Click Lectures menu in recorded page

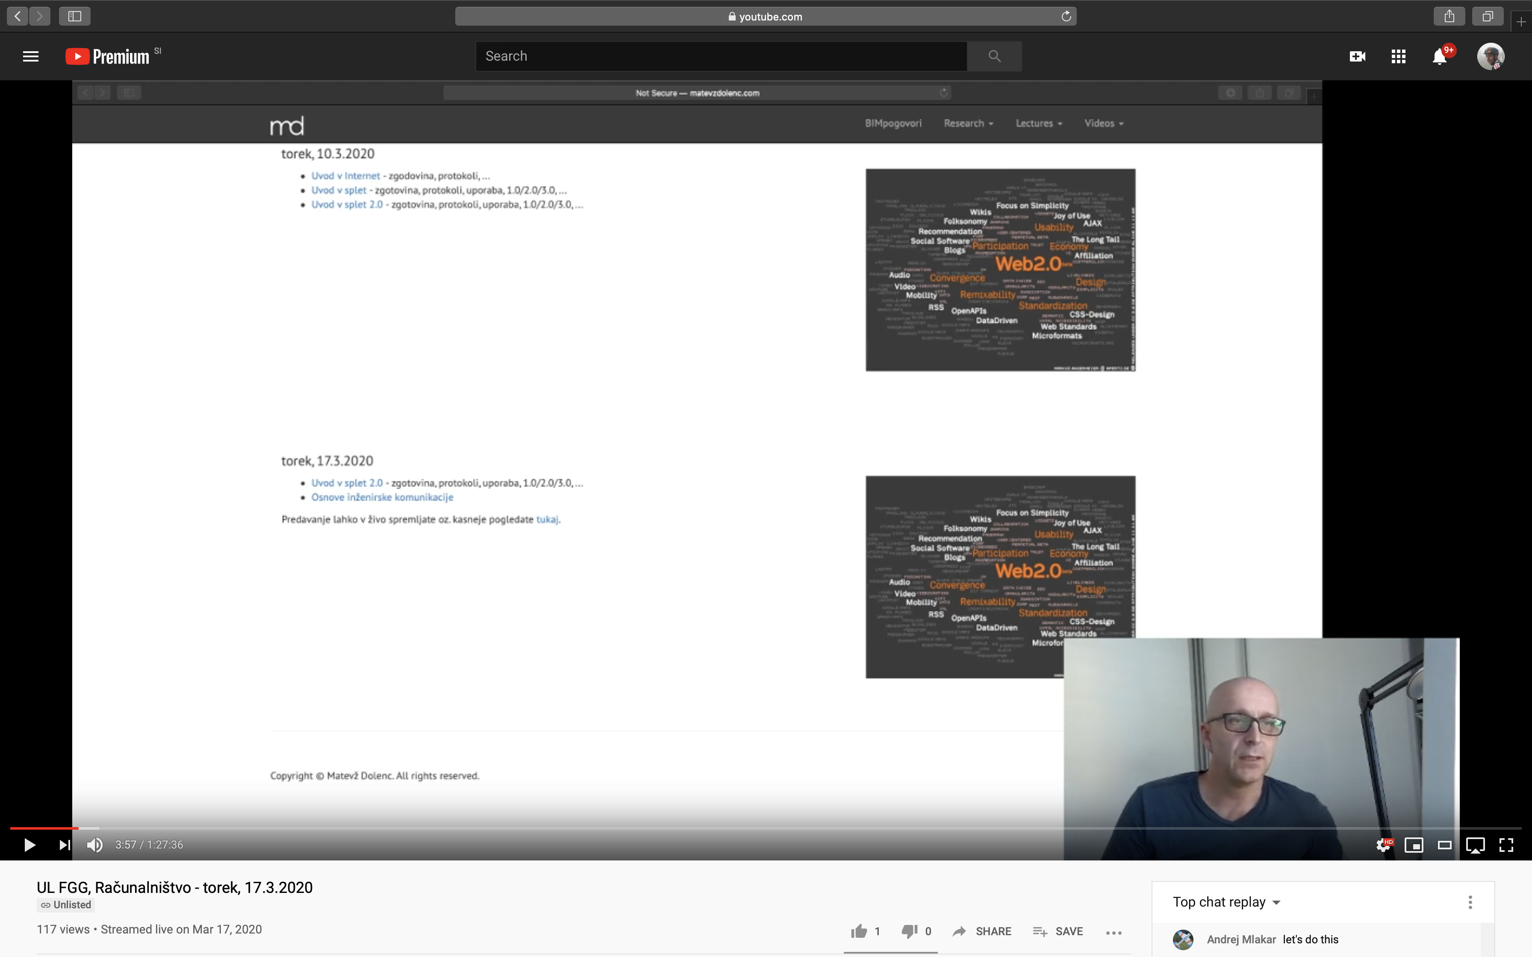click(1039, 123)
